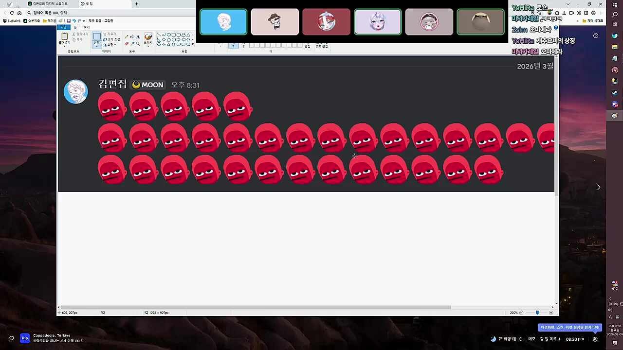Select the blue avatar participant card
The height and width of the screenshot is (350, 623).
223,22
